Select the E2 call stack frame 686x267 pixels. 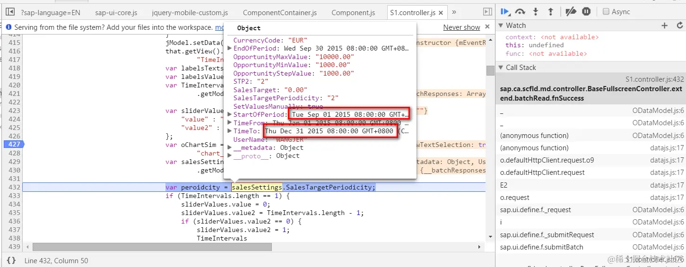[x=591, y=185]
